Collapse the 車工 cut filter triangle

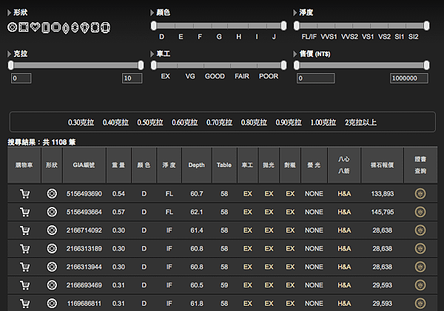(152, 54)
